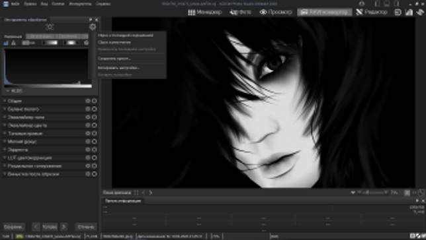Screen dimensions: 426x240
Task: Toggle the LUT цветокоррекция group with its left circle
Action: [x=88, y=158]
